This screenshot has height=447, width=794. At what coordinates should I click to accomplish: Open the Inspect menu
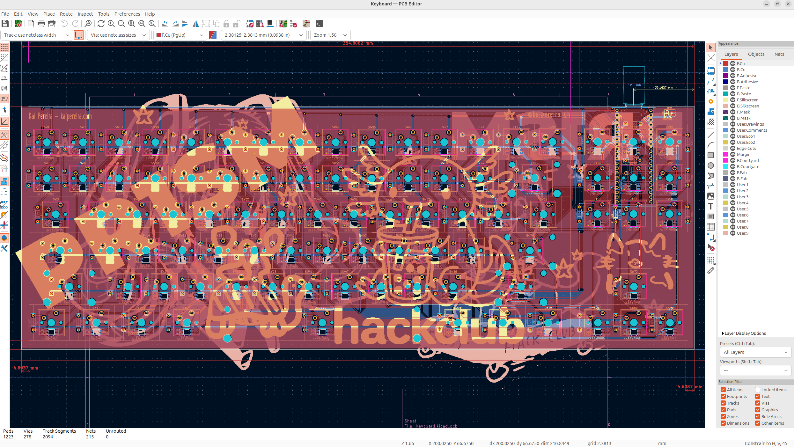[x=85, y=14]
